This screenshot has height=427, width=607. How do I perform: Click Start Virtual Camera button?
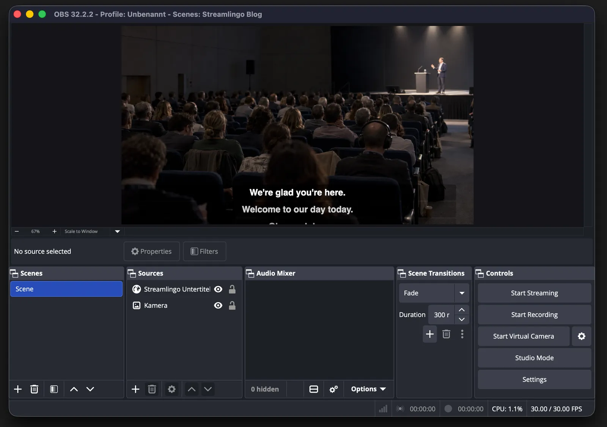click(524, 336)
